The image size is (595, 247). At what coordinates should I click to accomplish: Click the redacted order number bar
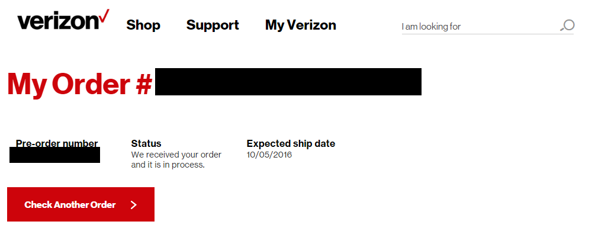pos(288,82)
